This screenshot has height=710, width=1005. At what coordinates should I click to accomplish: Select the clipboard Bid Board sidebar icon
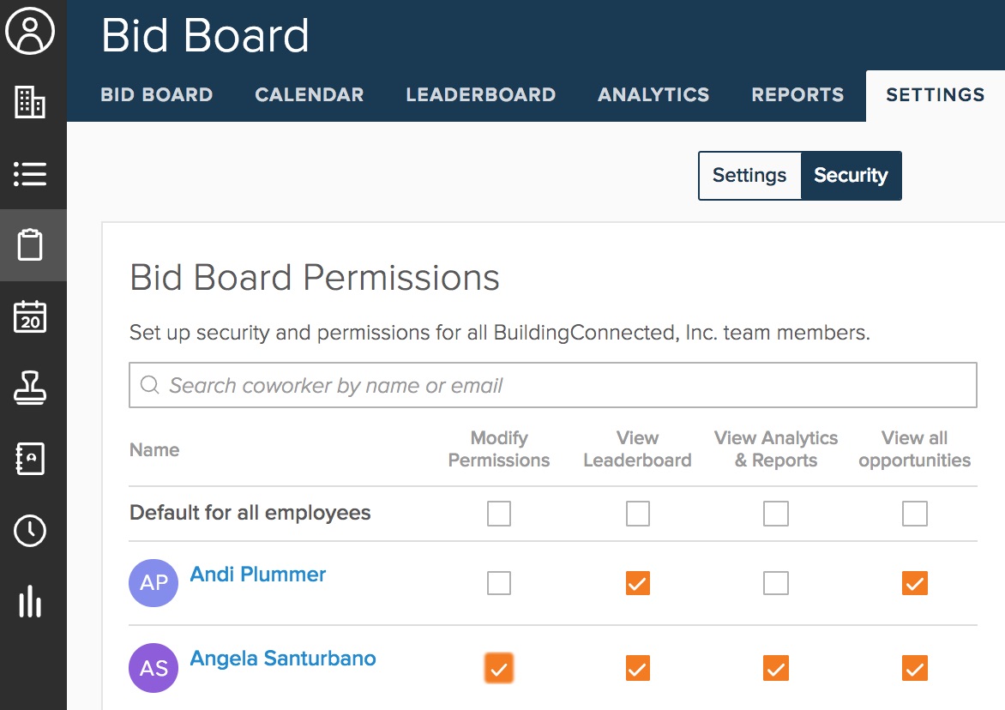pos(31,245)
